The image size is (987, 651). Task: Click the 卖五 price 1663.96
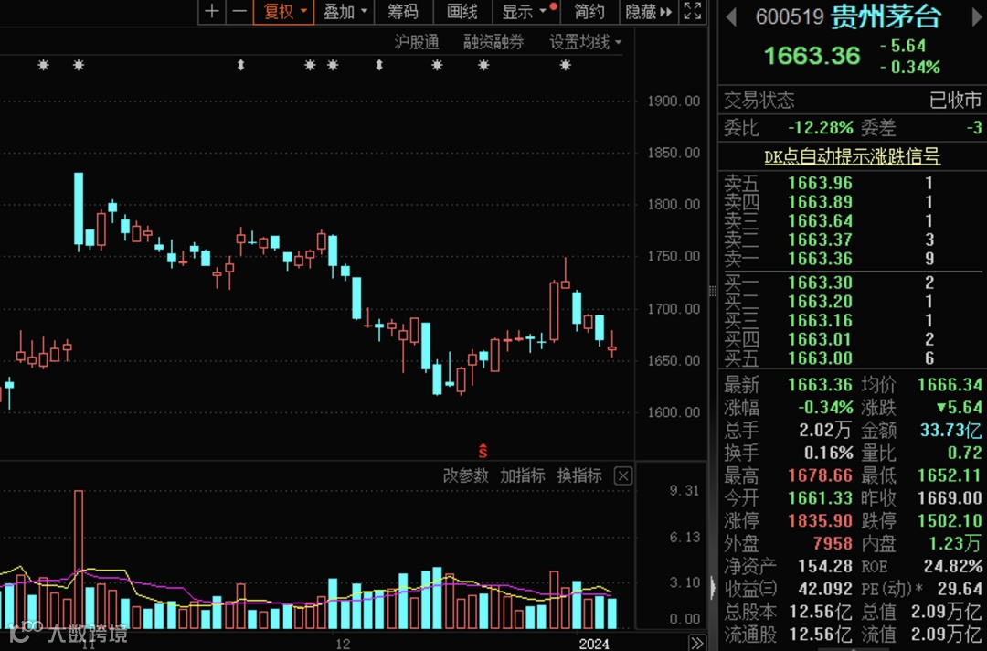pos(820,183)
